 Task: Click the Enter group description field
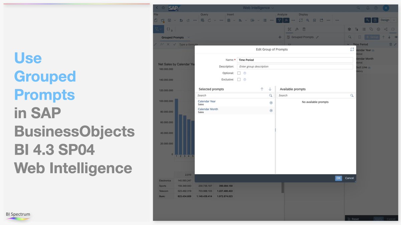[x=295, y=67]
